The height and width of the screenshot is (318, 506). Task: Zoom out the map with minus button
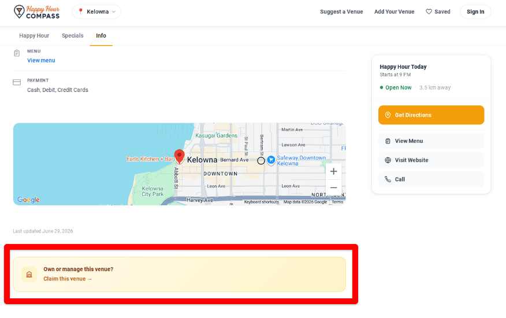pos(334,187)
